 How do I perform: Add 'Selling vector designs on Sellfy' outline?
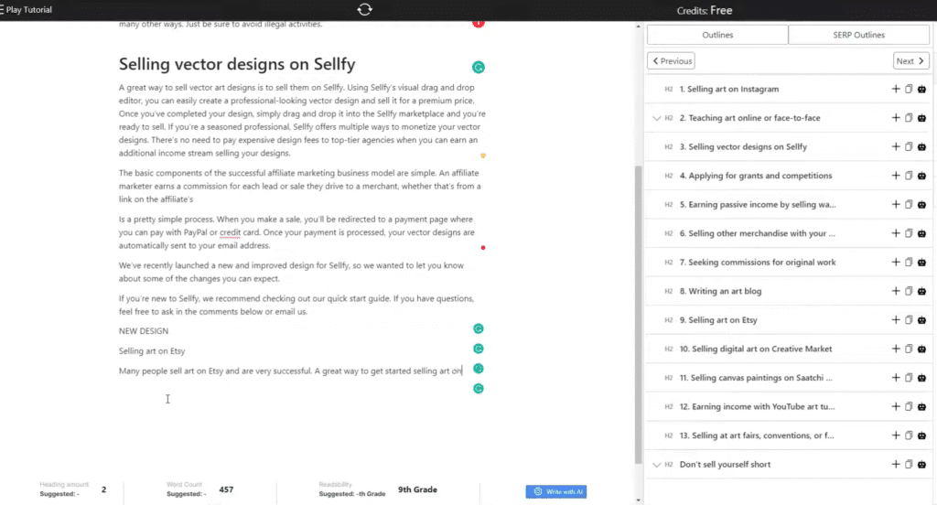point(895,146)
